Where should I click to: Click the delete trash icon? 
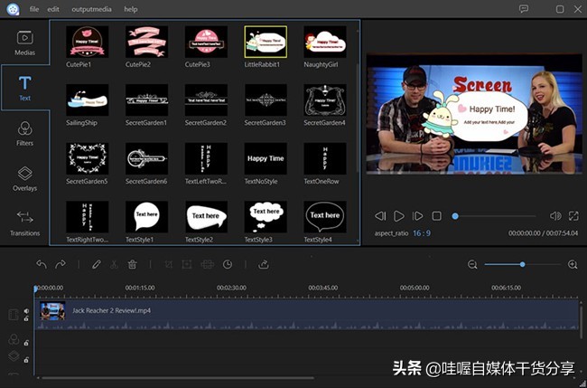pos(132,264)
